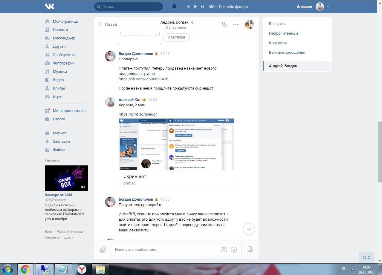382x275 pixels.
Task: Open the emoji smiley picker
Action: (234, 250)
